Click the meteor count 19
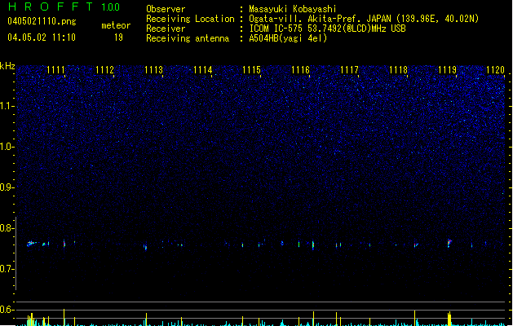This screenshot has height=326, width=513. click(x=118, y=37)
